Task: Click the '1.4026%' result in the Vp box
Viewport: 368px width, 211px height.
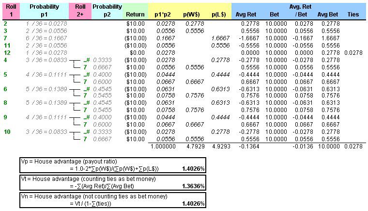Action: (193, 169)
